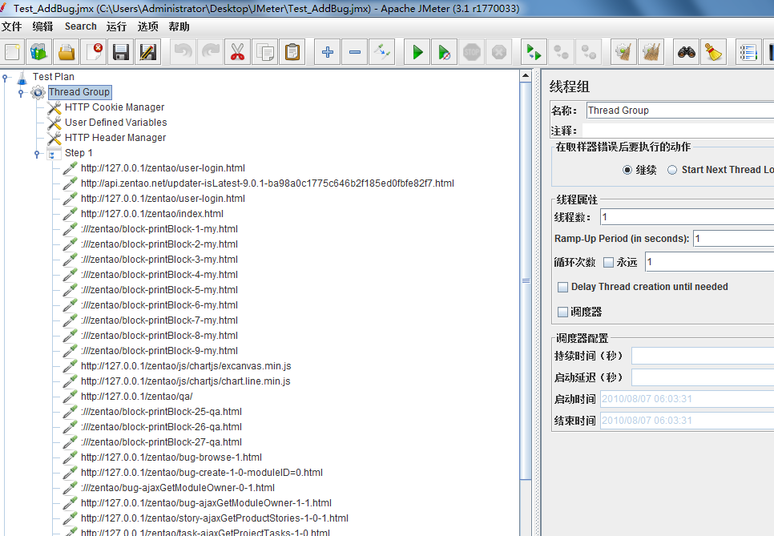The width and height of the screenshot is (774, 536).
Task: Select the zentao/index.html sampler
Action: (152, 214)
